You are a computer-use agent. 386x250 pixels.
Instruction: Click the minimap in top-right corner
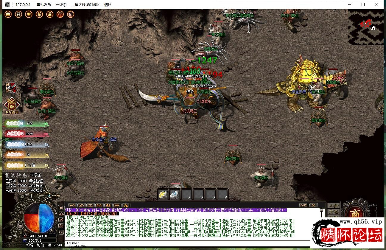[x=365, y=27]
